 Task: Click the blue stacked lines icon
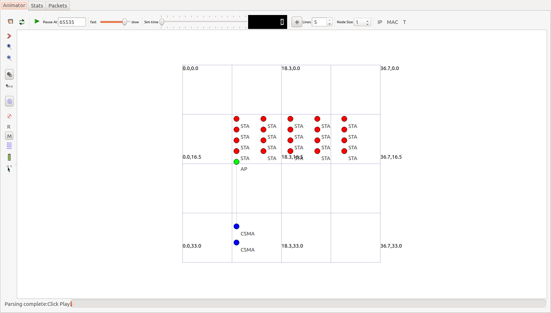coord(9,146)
